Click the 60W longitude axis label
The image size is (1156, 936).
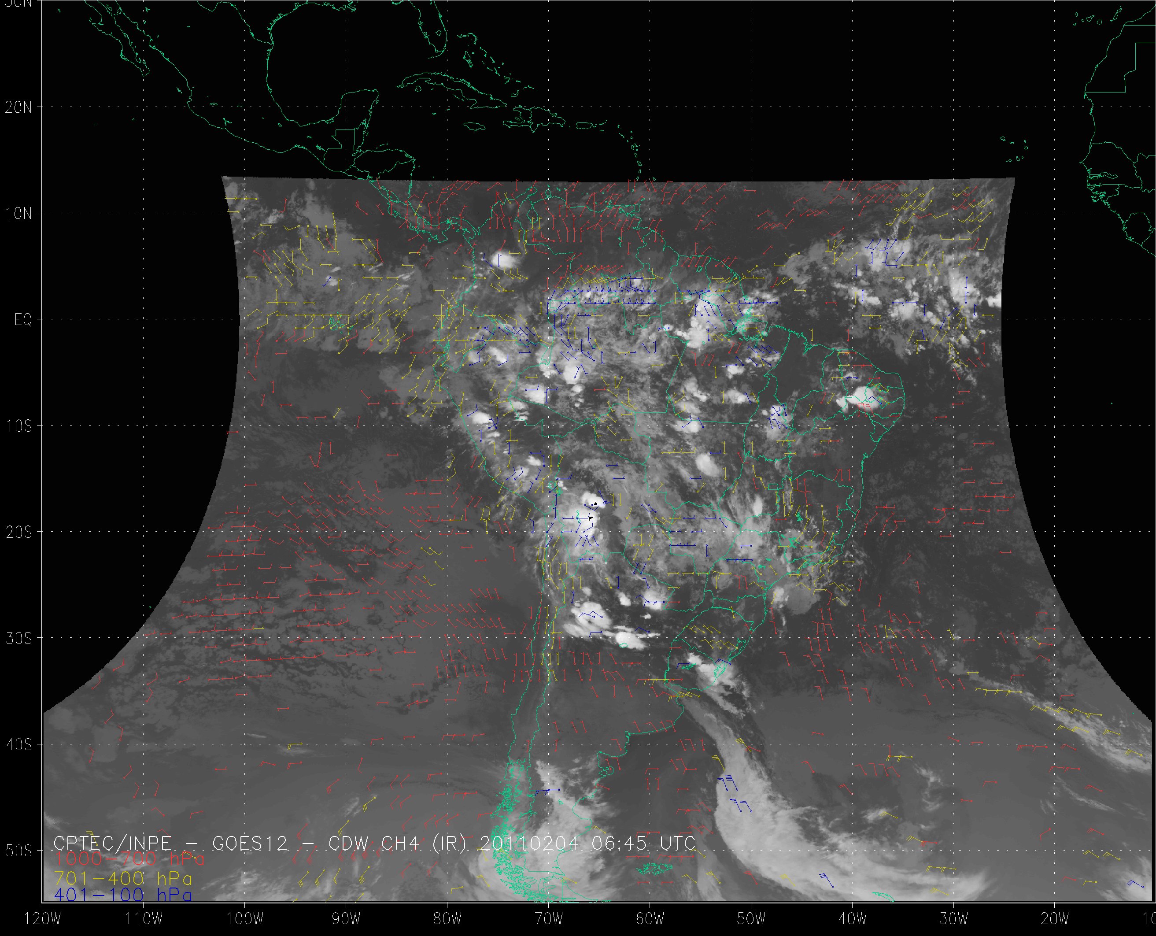pos(650,919)
